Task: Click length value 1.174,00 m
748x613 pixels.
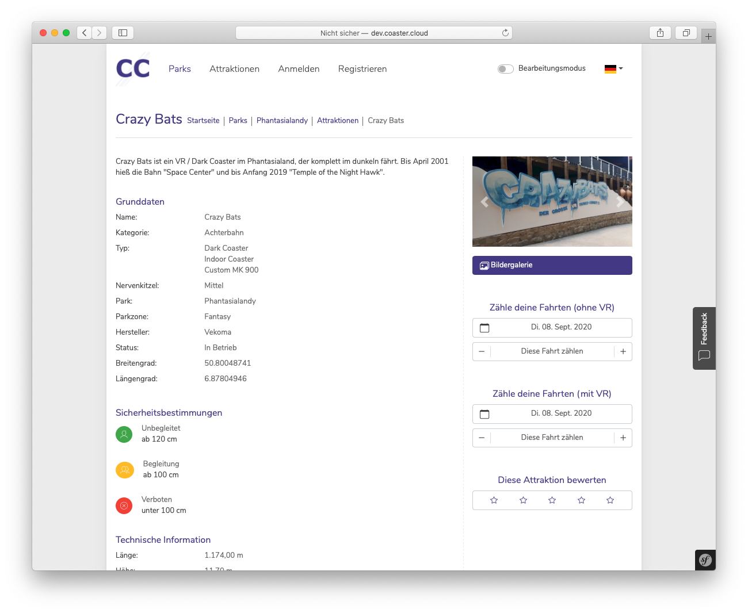Action: [224, 555]
